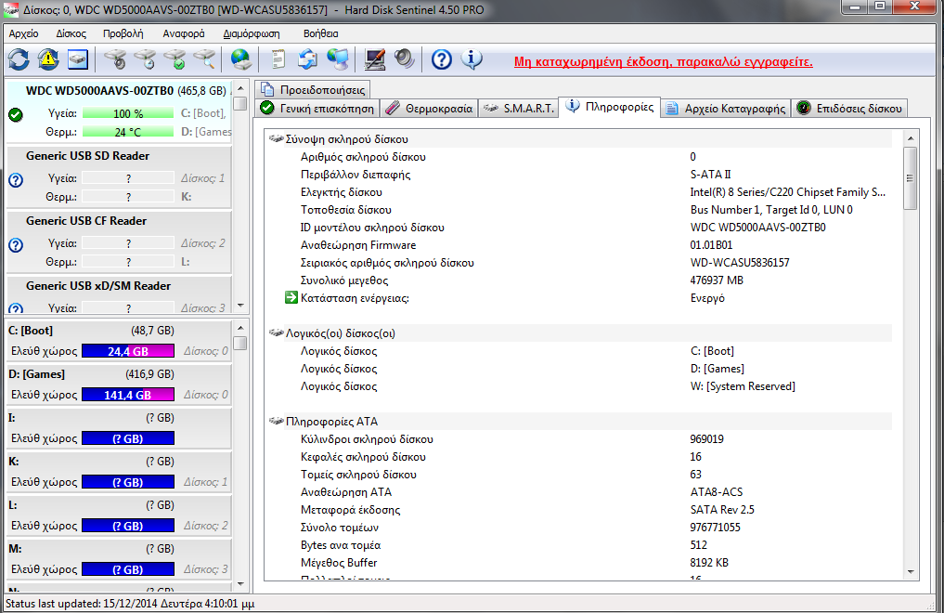The width and height of the screenshot is (944, 613).
Task: Click the disk list scroll down arrow
Action: [x=240, y=306]
